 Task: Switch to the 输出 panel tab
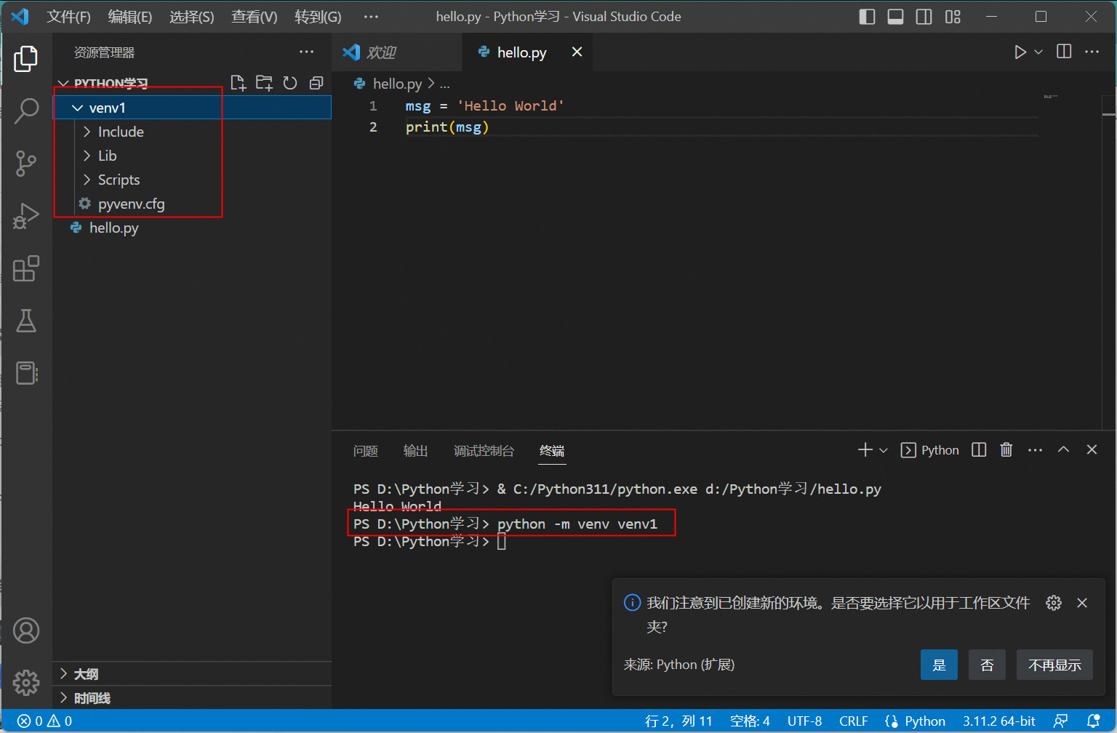(416, 451)
